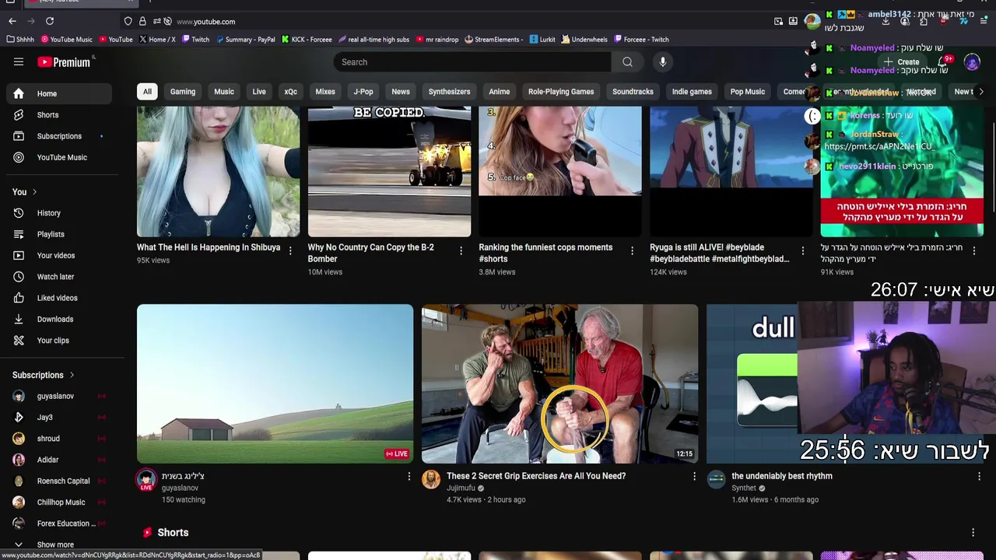Open B-2 Bomber video title
Viewport: 996px width, 560px height.
coord(370,253)
